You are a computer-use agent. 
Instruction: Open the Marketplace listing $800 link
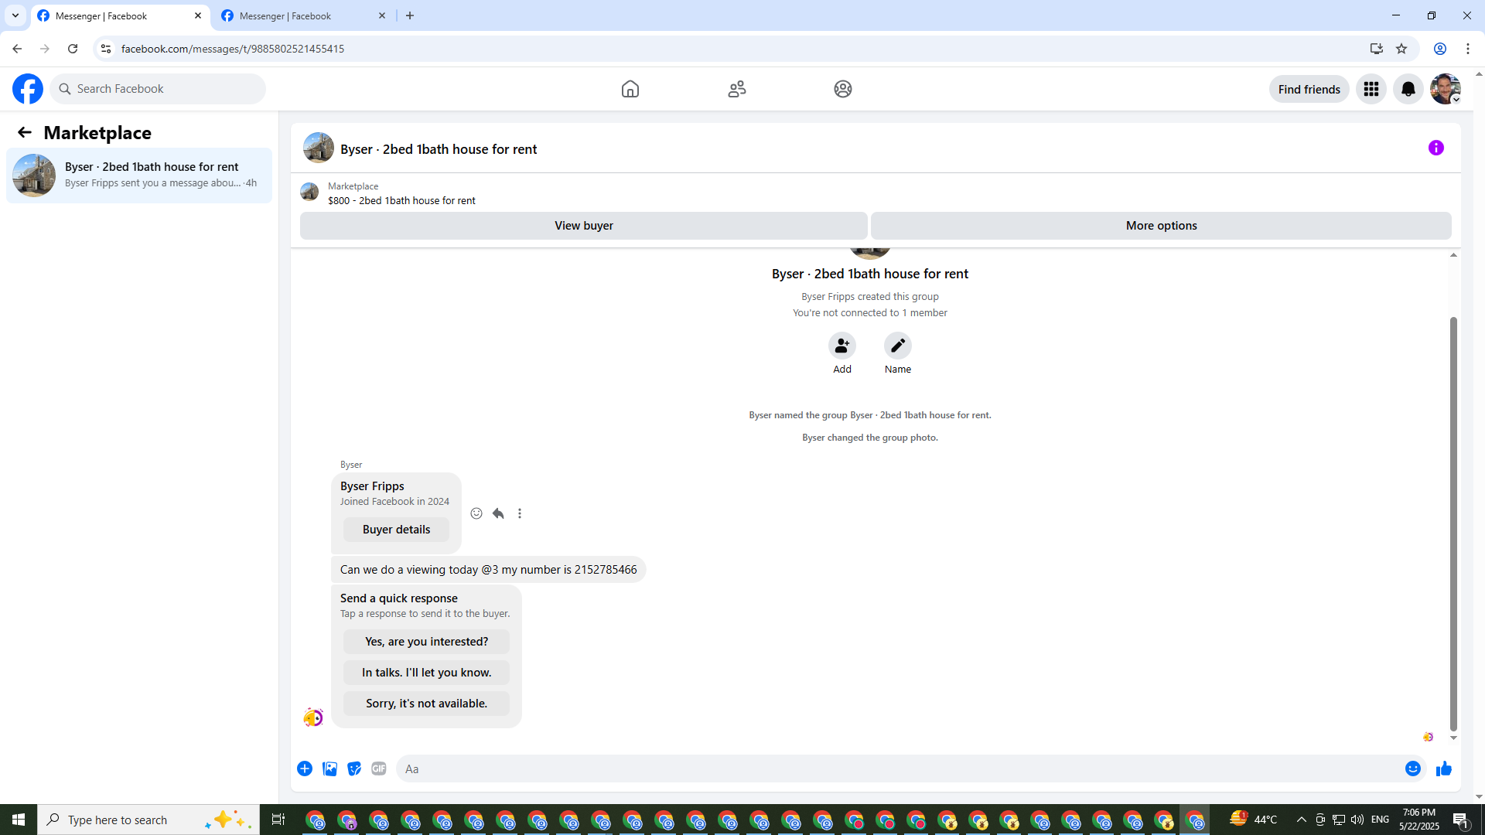(401, 200)
